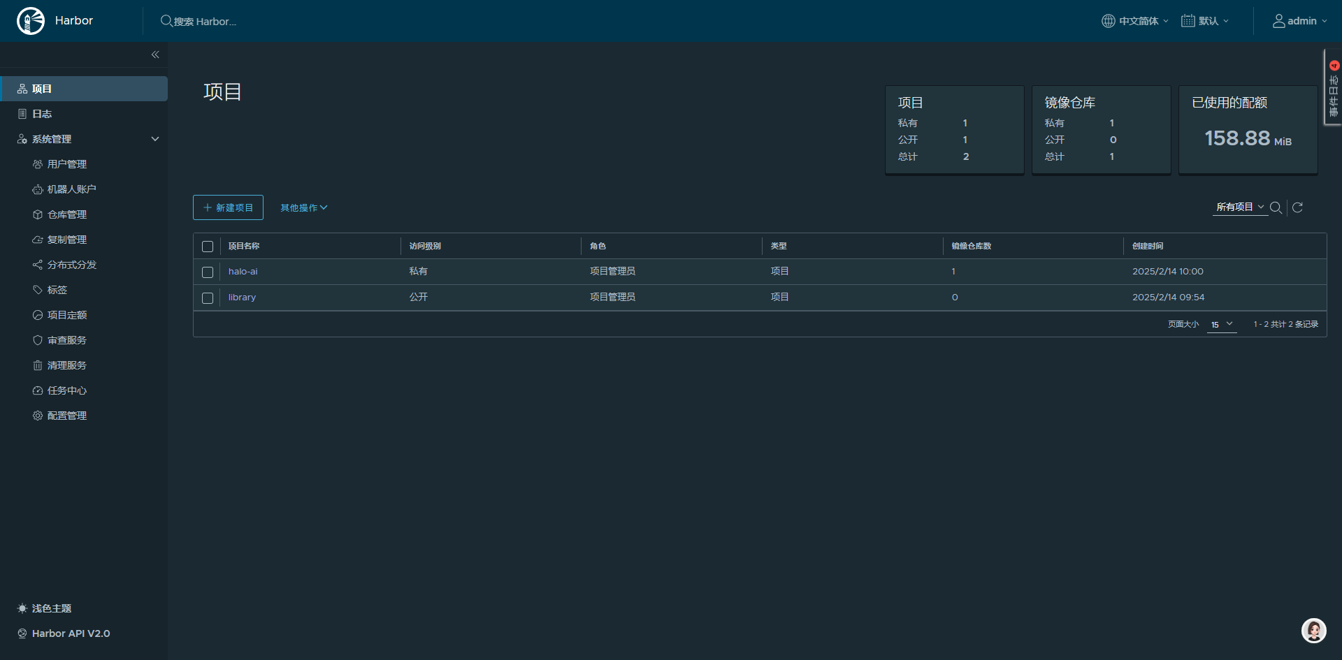Click the Harbor logo icon
1342x660 pixels.
(x=31, y=21)
